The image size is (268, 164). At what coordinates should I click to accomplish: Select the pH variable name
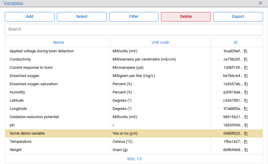pos(12,125)
